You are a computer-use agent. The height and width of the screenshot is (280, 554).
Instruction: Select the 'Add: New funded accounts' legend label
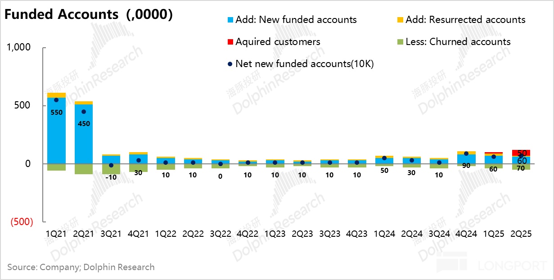pos(296,20)
